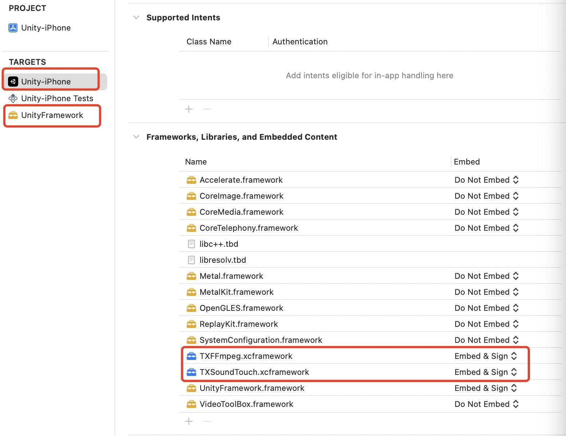Select the Unity-iPhone Tests target
Viewport: 566px width, 436px height.
[57, 98]
